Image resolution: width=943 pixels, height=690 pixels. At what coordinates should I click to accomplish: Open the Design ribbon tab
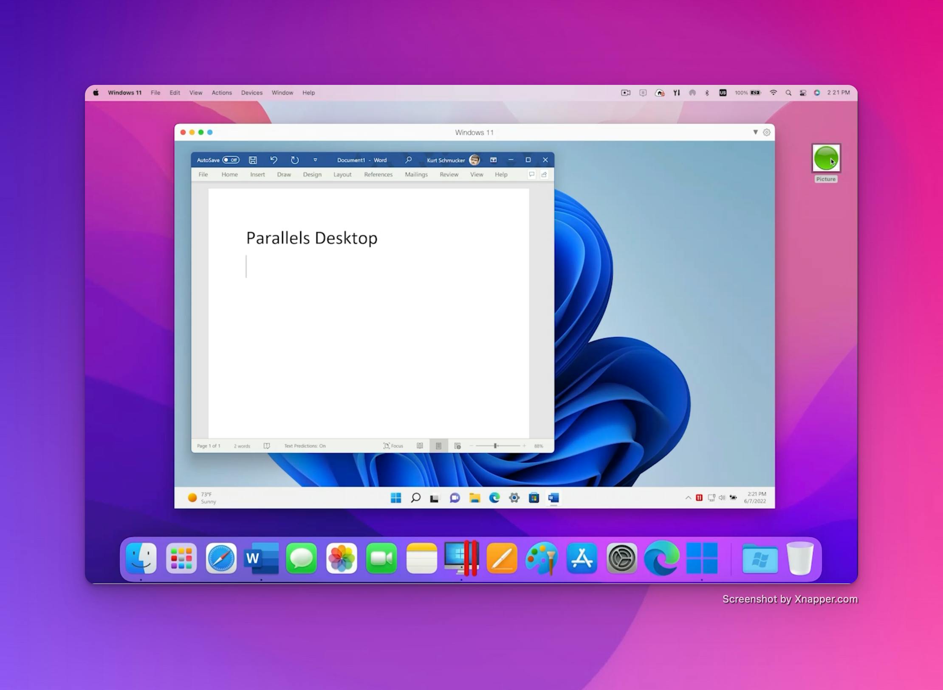(x=312, y=174)
